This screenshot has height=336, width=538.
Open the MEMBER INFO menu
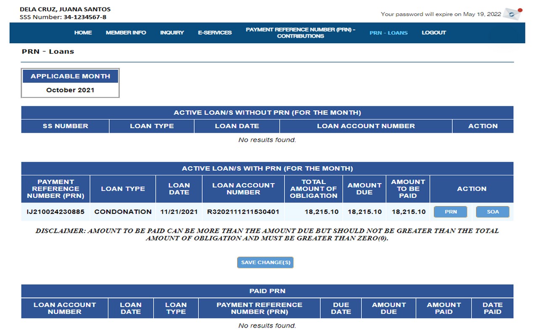point(126,33)
